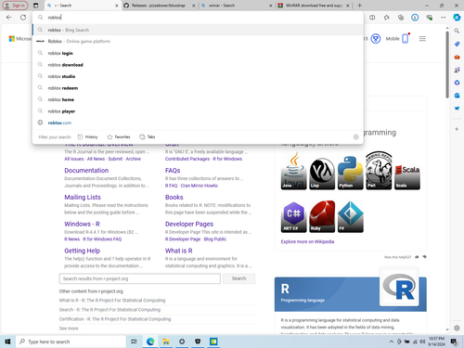This screenshot has height=348, width=464.
Task: Open Windows Security shield on taskbar
Action: pos(198,342)
